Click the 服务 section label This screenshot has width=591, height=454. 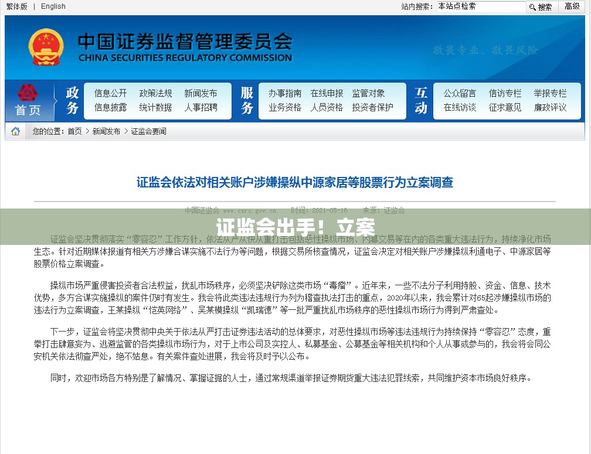click(x=247, y=100)
